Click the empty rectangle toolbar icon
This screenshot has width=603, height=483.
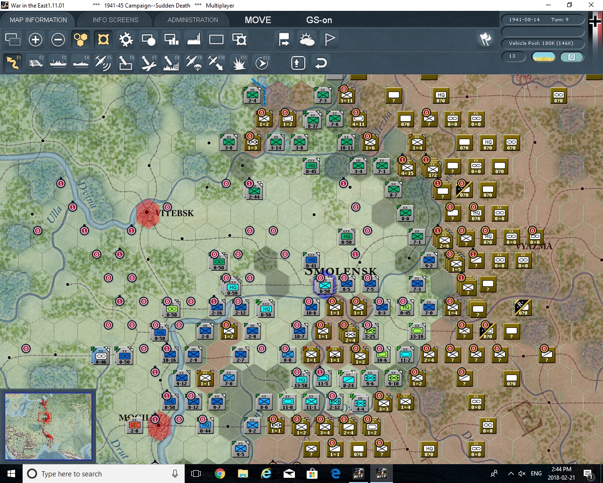[216, 40]
